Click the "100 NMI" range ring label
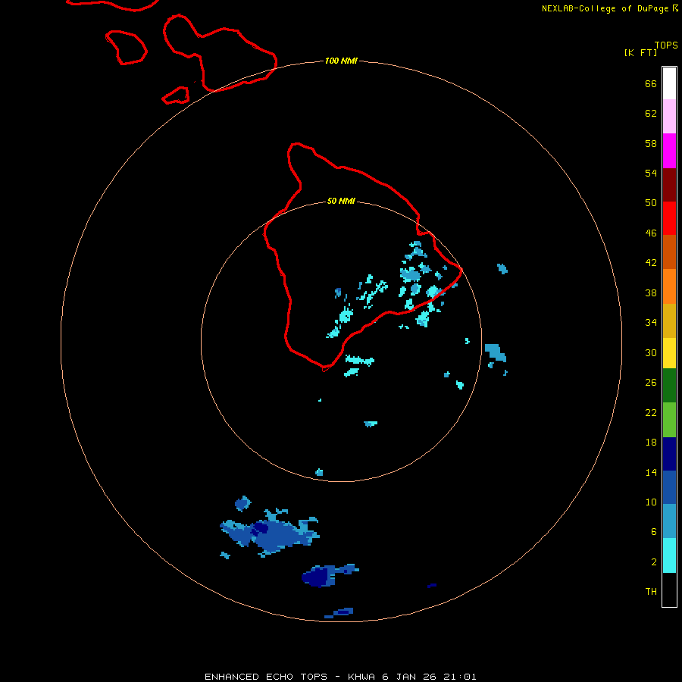 (x=341, y=61)
